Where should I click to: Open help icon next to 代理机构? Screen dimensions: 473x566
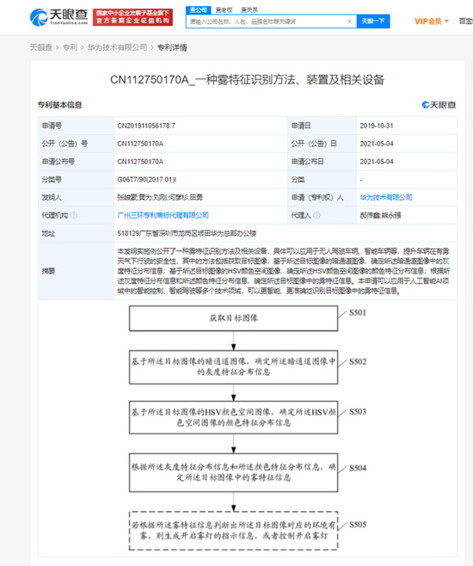74,216
